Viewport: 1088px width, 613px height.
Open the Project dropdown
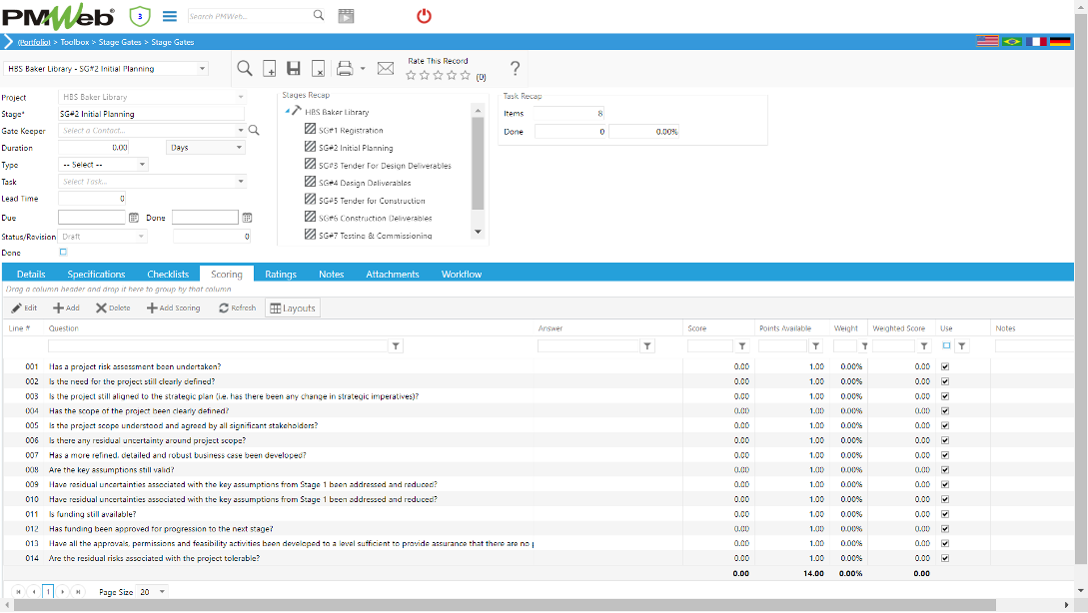coord(241,97)
